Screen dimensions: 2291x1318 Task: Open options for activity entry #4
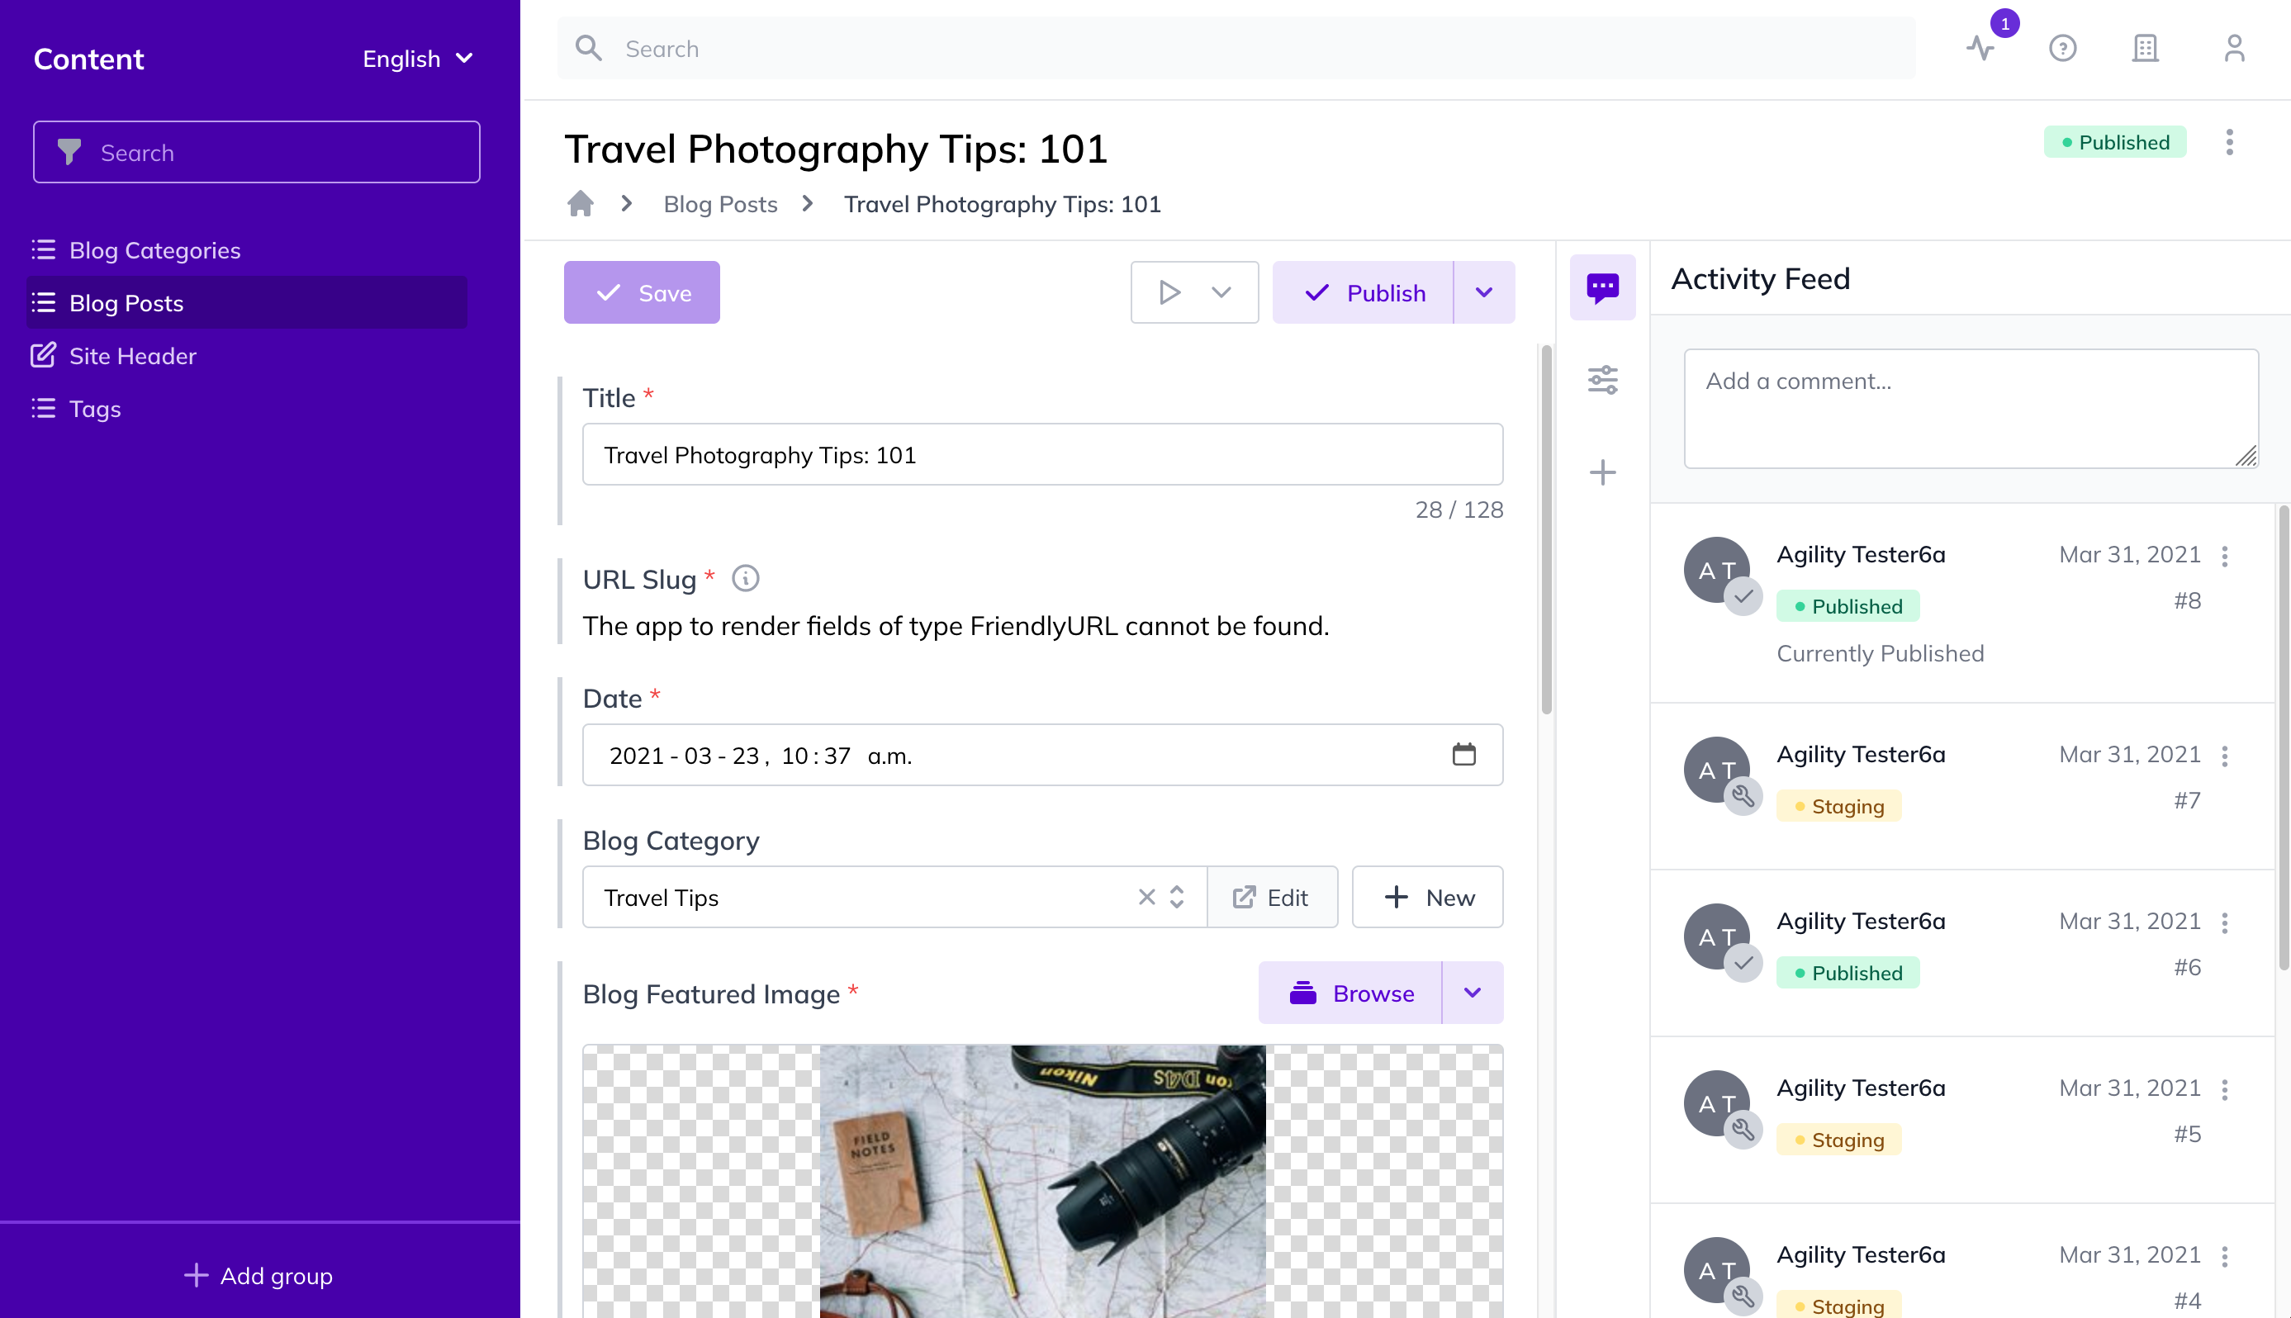tap(2224, 1255)
